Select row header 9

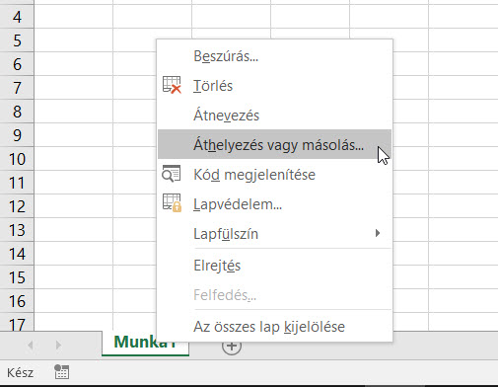click(17, 135)
